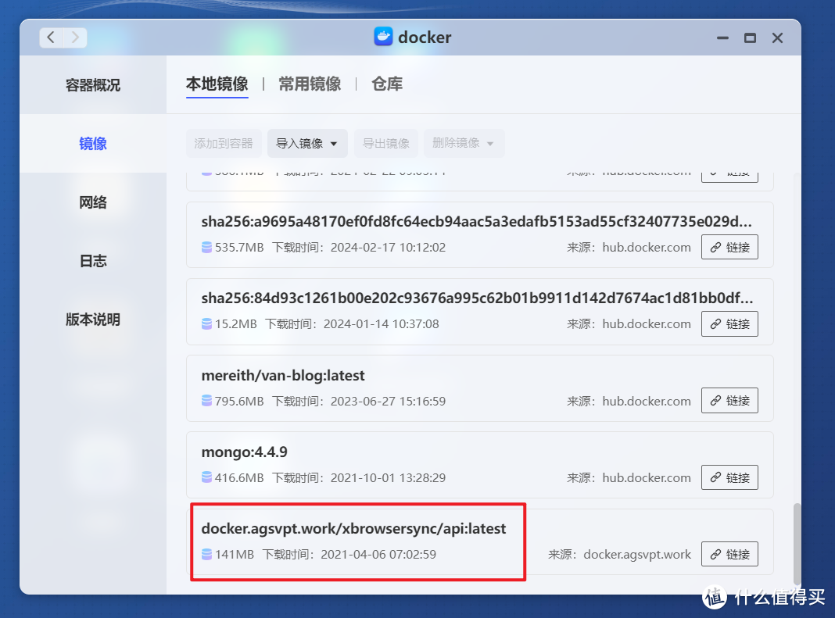Open the 删除镜像 dropdown menu
The image size is (835, 618).
point(464,143)
